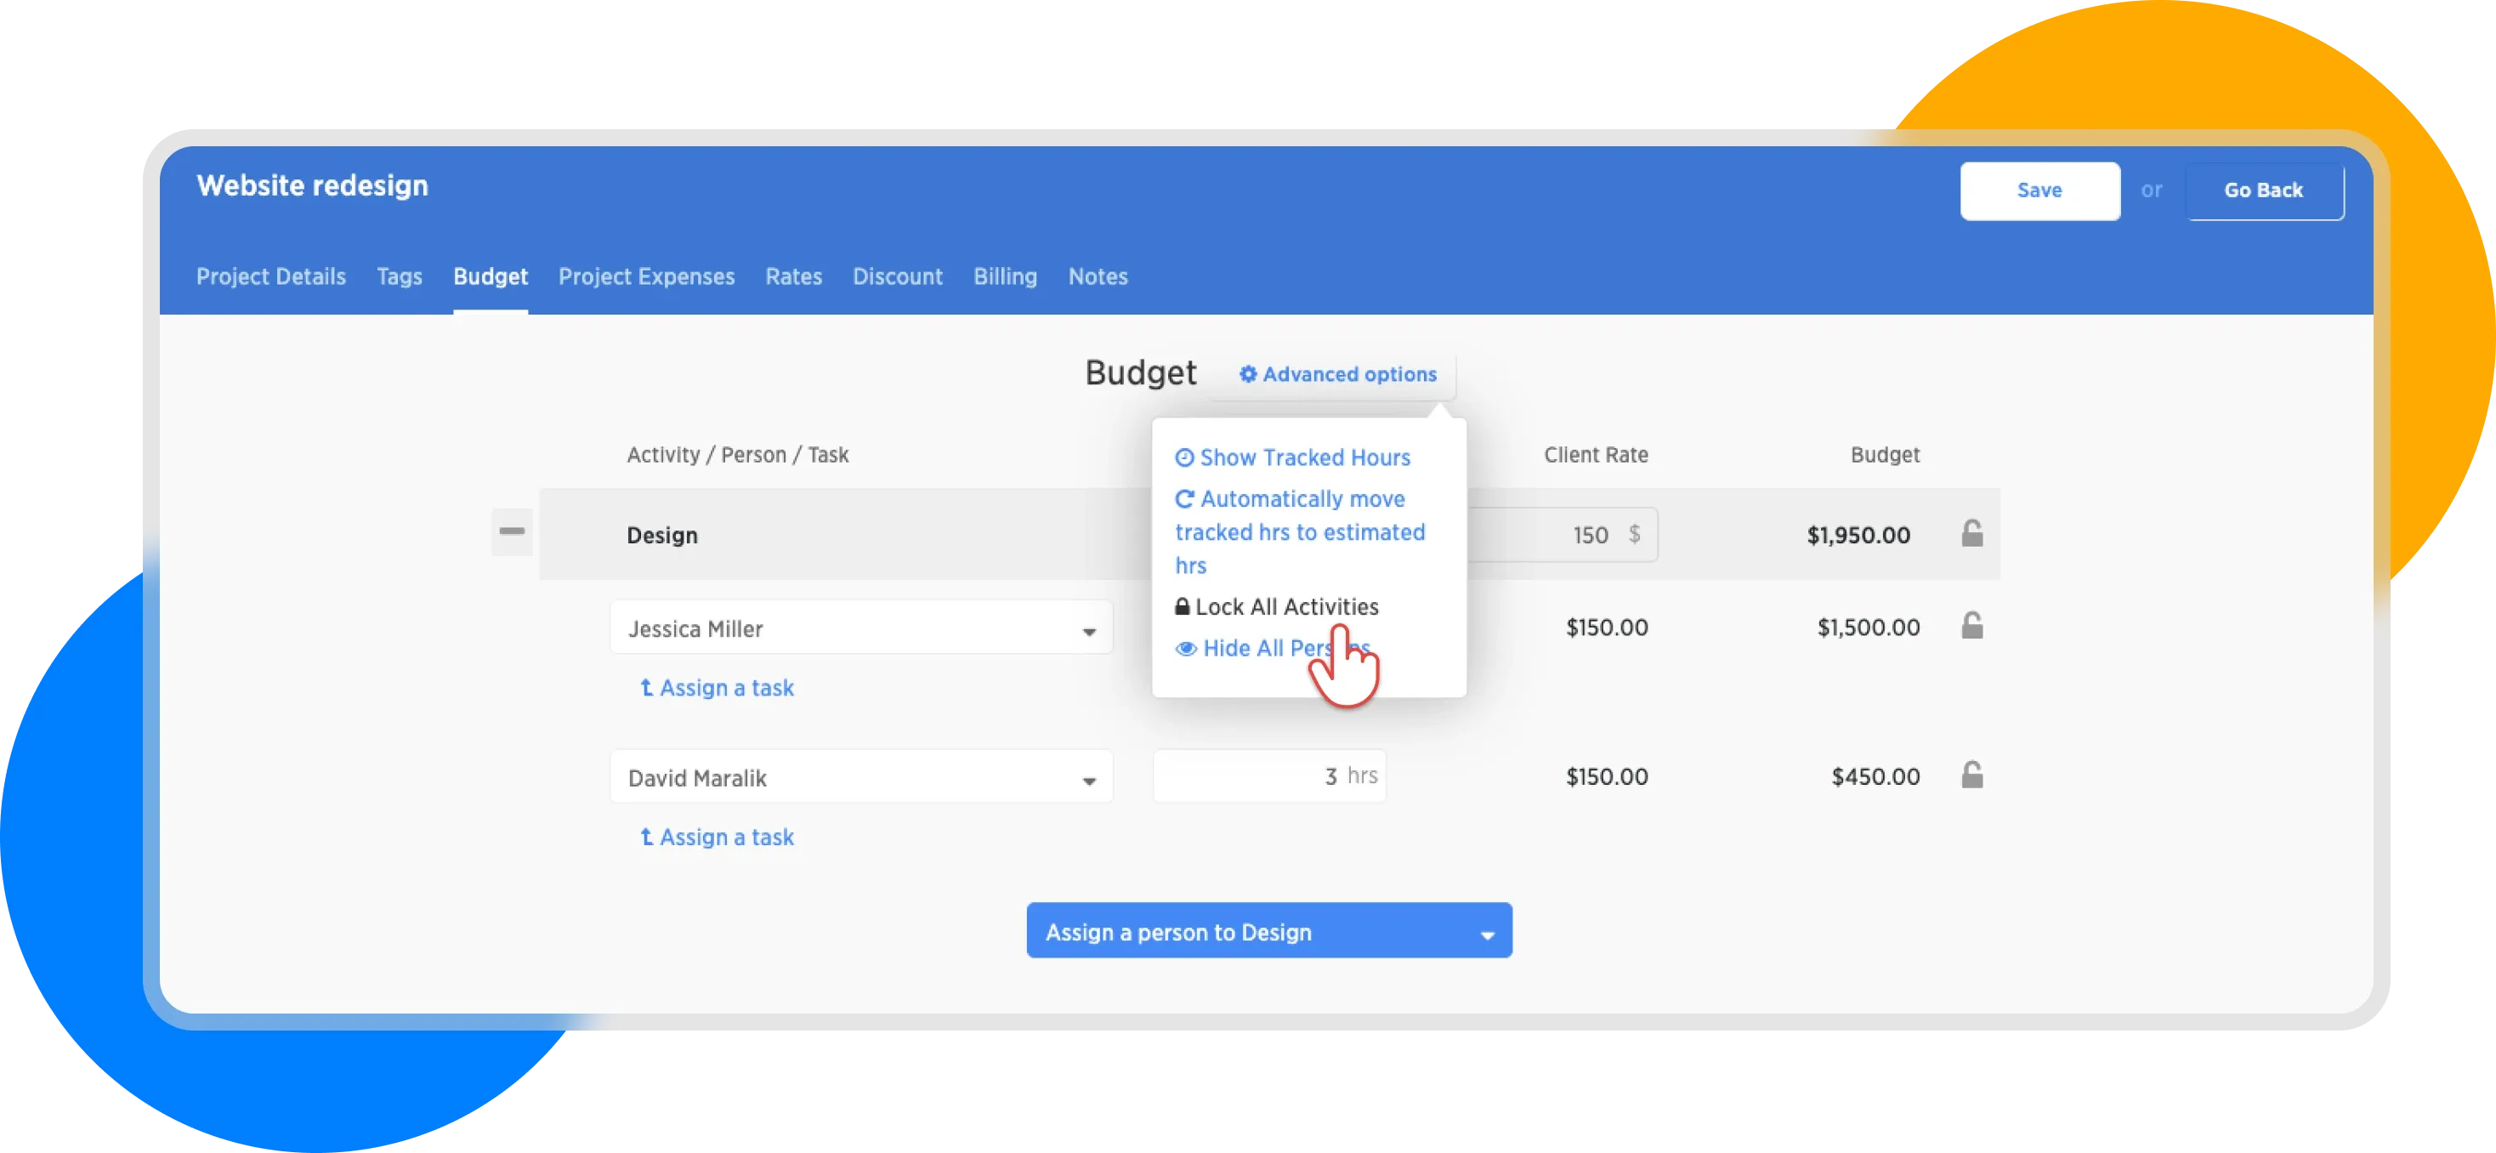Click David Maralik's 3 hrs input field
The width and height of the screenshot is (2496, 1153).
click(1268, 776)
